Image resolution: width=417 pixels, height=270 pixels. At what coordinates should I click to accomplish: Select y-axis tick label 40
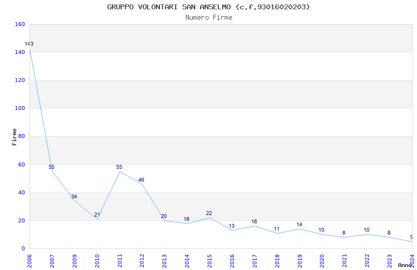click(21, 192)
